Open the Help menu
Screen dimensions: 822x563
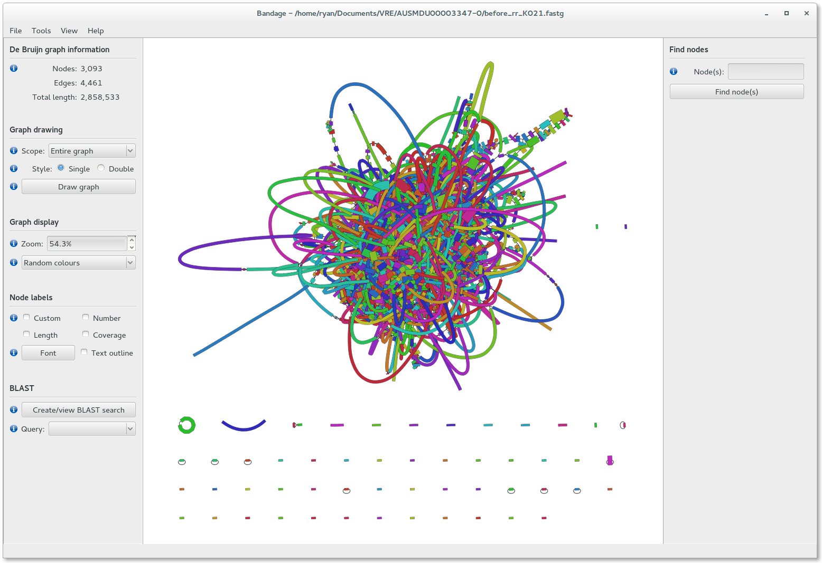point(96,31)
